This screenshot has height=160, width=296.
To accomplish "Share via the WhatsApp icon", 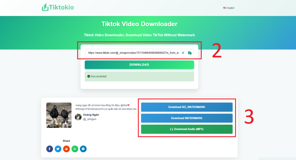I will [x=75, y=149].
